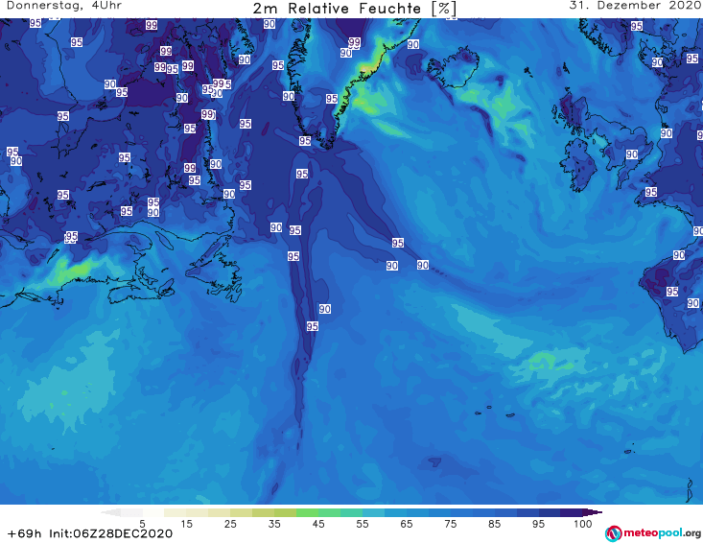This screenshot has height=543, width=703.
Task: Select the dark purple legend swatch at 100
Action: click(x=572, y=512)
